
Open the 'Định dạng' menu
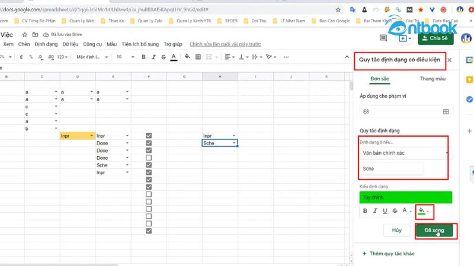point(46,44)
